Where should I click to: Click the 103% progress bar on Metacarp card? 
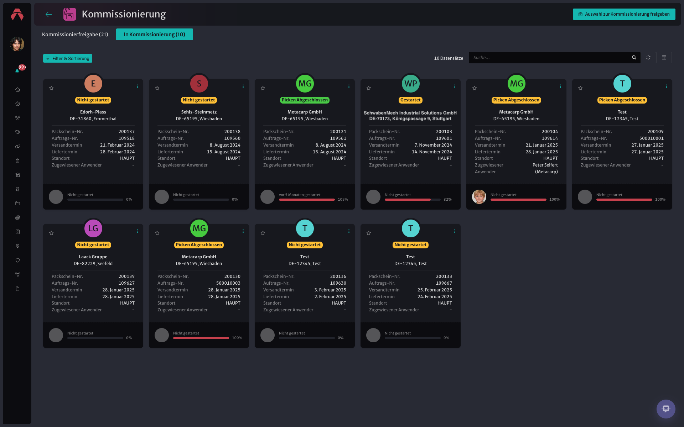[x=307, y=200]
